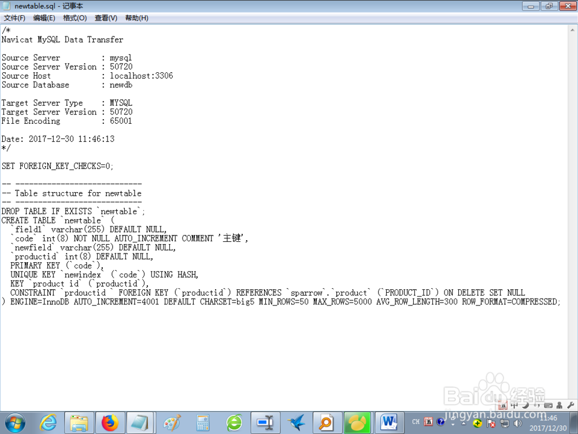Image resolution: width=578 pixels, height=434 pixels.
Task: Click the scrollbar up arrow
Action: click(x=572, y=30)
